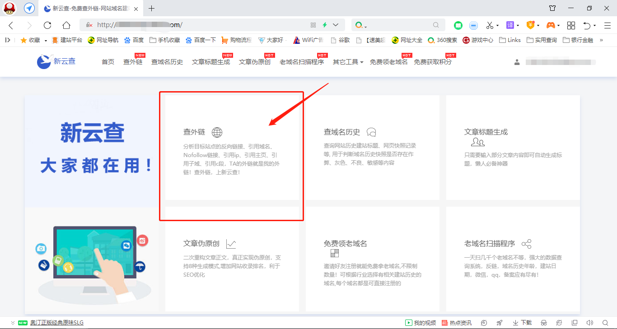
Task: Open the 360搜索 bookmark
Action: pos(443,40)
